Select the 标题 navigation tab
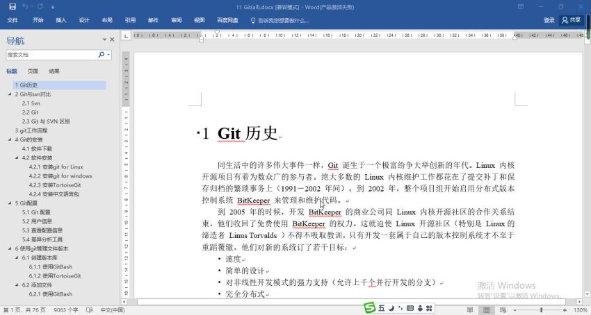This screenshot has width=591, height=315. point(12,71)
